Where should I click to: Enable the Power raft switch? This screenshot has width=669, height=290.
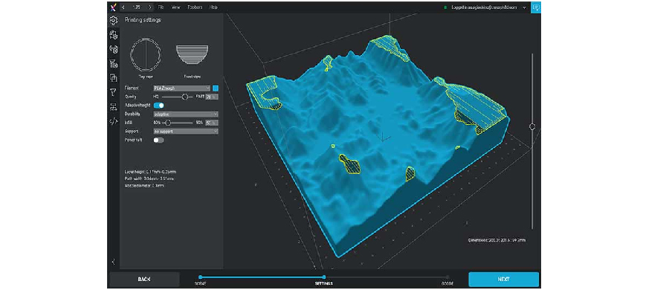coord(159,140)
